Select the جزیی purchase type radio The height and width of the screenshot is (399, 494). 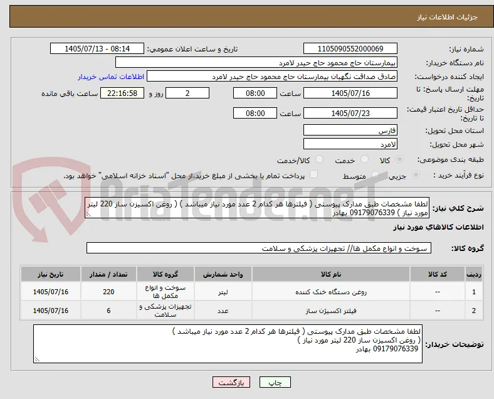coord(416,174)
